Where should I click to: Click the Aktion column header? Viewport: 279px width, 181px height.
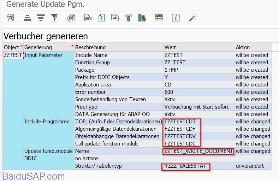pos(243,47)
